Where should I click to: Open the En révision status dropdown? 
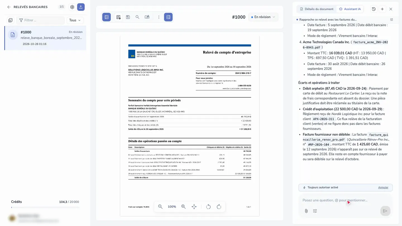263,17
